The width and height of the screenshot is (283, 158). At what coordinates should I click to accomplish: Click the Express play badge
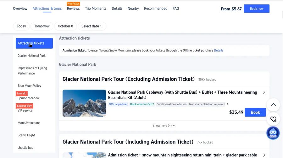point(24,106)
